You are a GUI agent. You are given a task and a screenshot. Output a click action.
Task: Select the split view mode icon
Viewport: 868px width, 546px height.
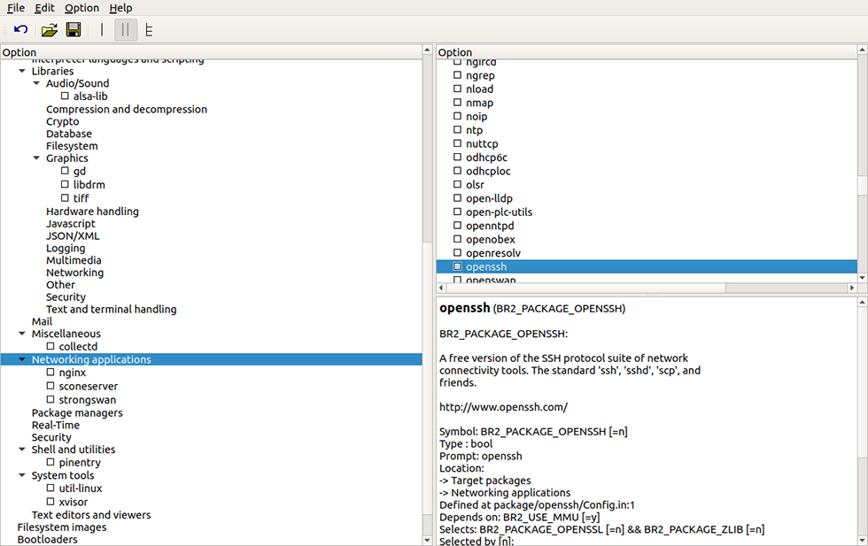(x=126, y=30)
